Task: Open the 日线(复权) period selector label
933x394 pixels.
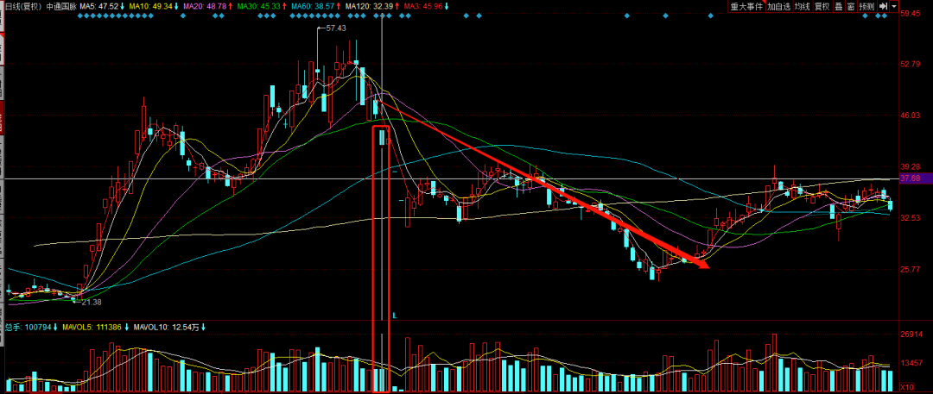Action: tap(21, 6)
